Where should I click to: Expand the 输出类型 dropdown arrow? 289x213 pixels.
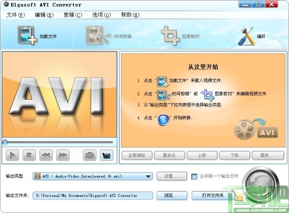[x=148, y=176]
